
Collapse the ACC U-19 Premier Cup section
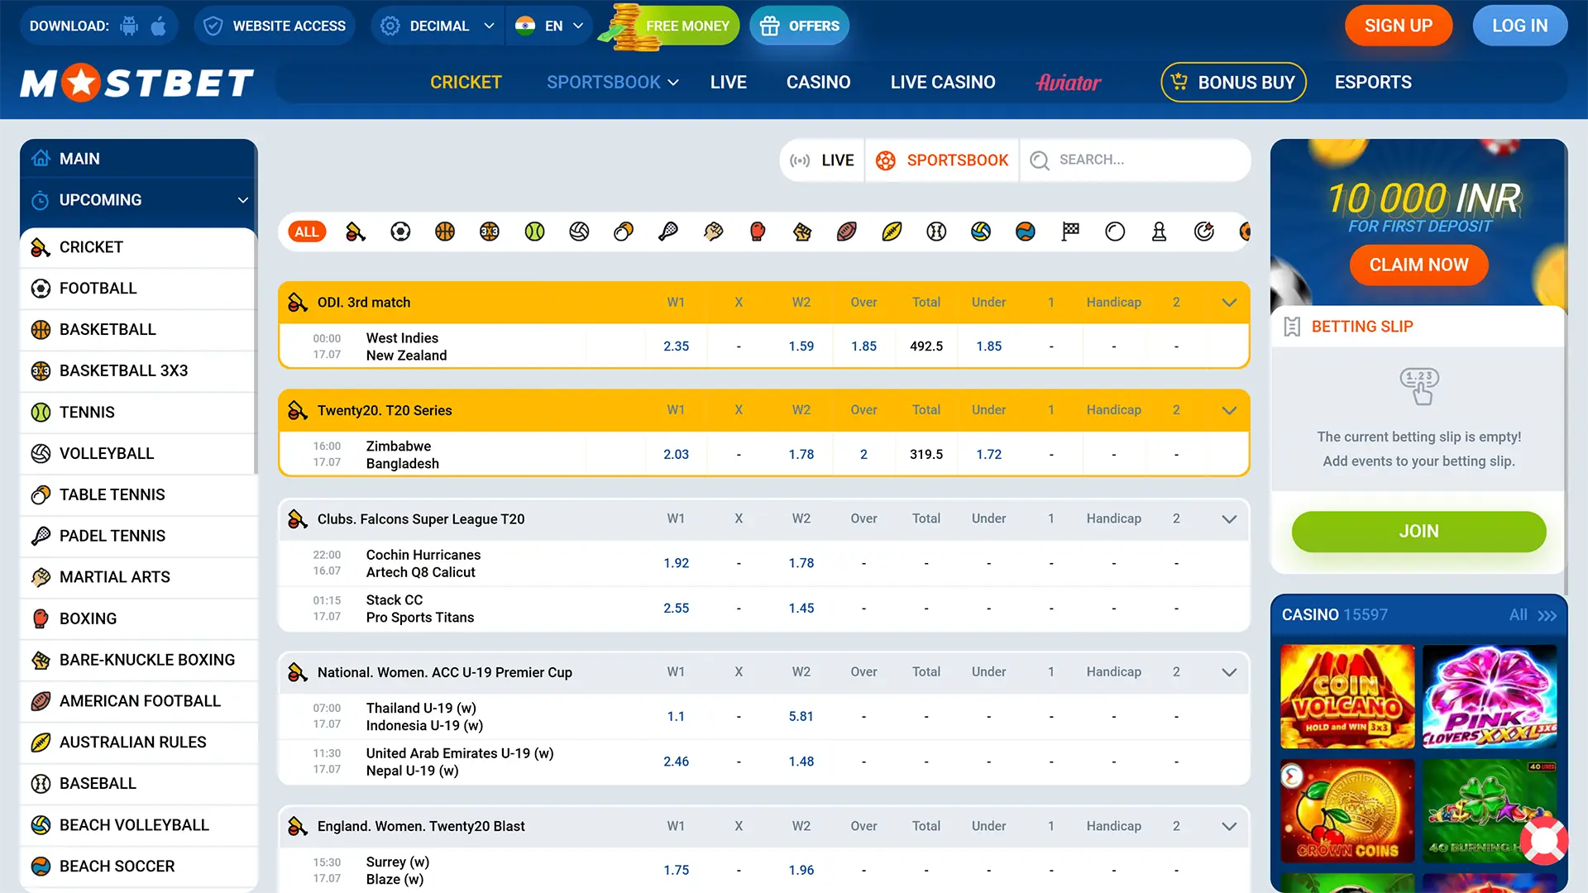tap(1229, 672)
